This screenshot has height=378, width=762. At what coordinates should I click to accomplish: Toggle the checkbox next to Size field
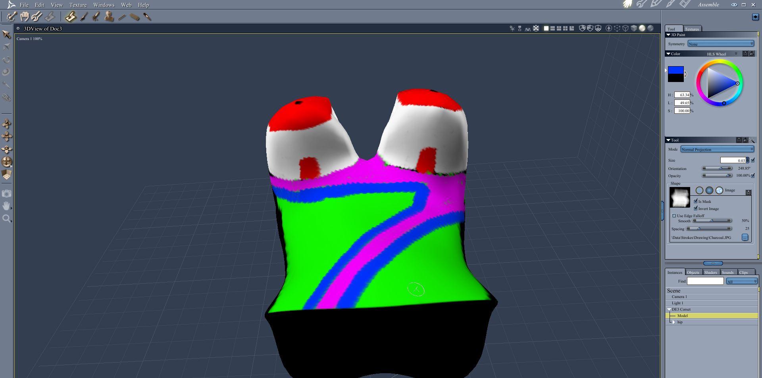(x=753, y=160)
